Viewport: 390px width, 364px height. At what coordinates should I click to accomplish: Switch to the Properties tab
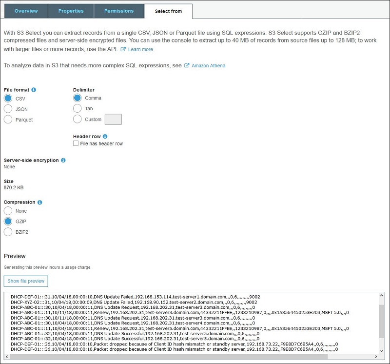[x=71, y=11]
